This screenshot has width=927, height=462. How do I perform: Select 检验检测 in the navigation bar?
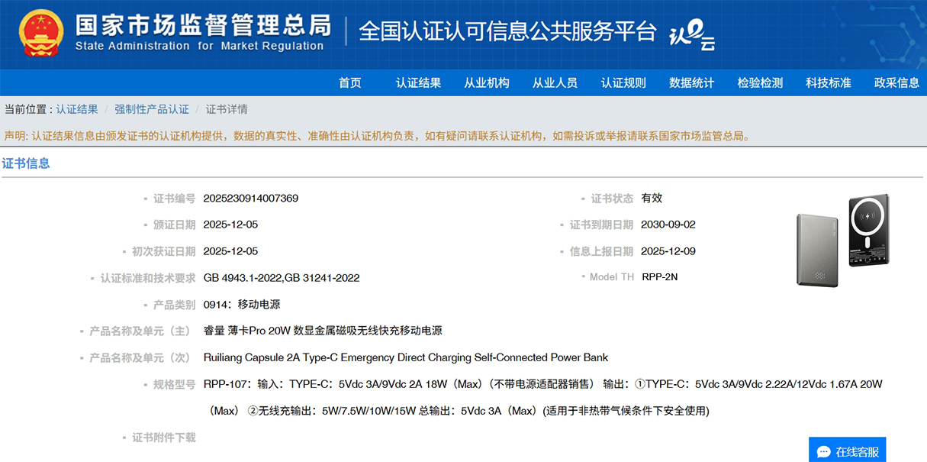(761, 82)
